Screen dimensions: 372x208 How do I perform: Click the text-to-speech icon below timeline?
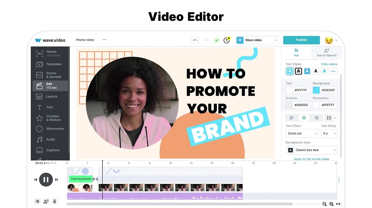46,201
